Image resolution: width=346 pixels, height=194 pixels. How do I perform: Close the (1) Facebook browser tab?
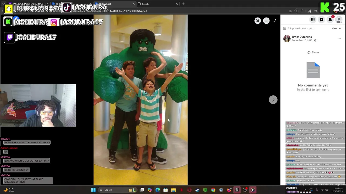134,4
